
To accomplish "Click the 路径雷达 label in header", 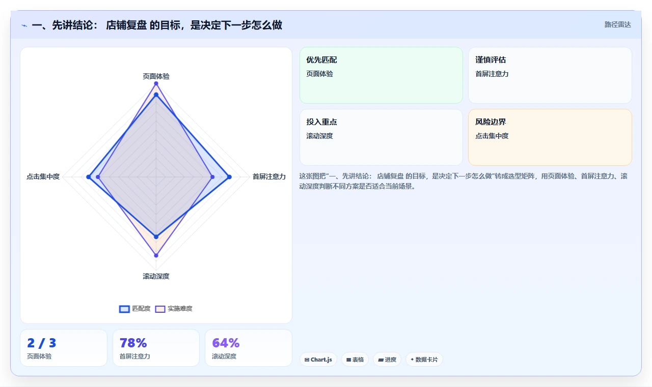I will pyautogui.click(x=618, y=24).
